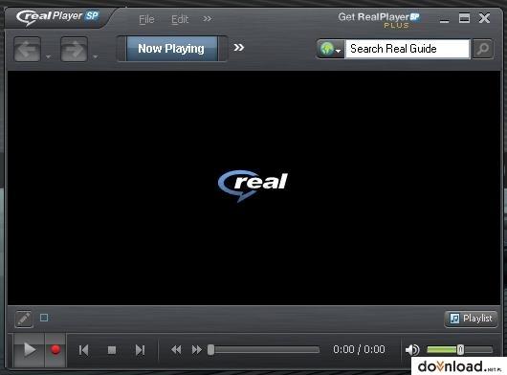Adjust the green volume slider
The image size is (507, 375).
point(460,349)
